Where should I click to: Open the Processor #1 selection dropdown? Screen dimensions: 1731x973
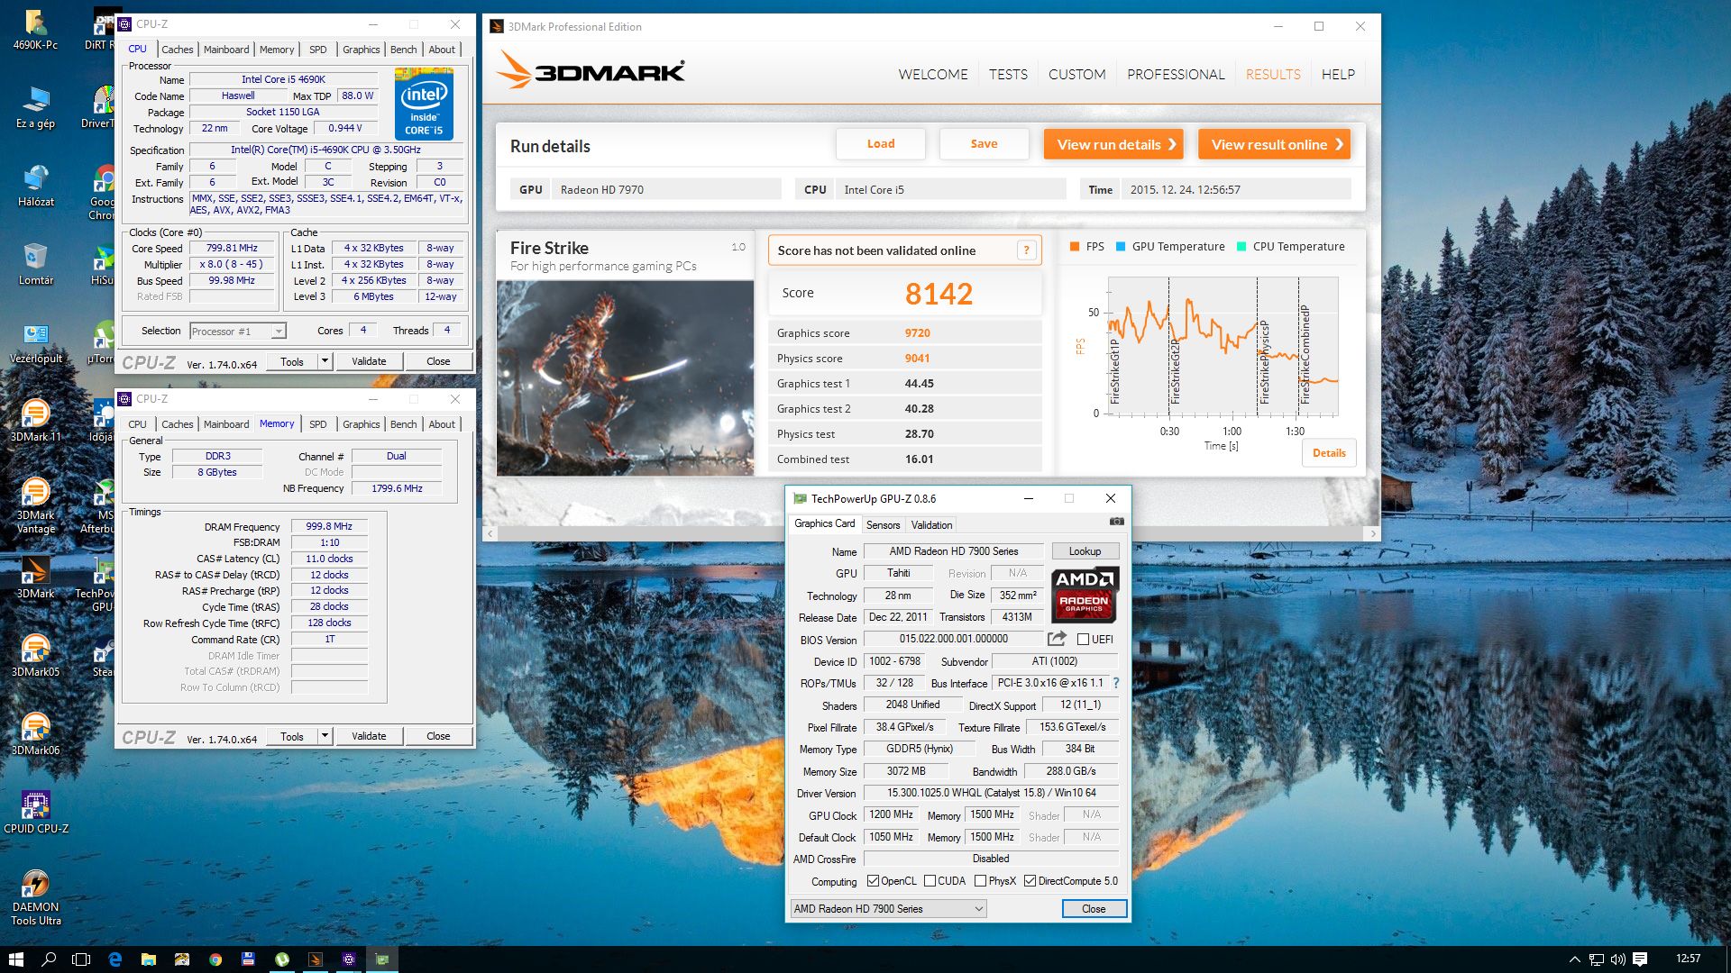279,332
